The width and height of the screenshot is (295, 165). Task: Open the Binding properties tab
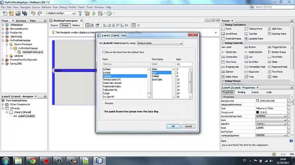pos(242,92)
